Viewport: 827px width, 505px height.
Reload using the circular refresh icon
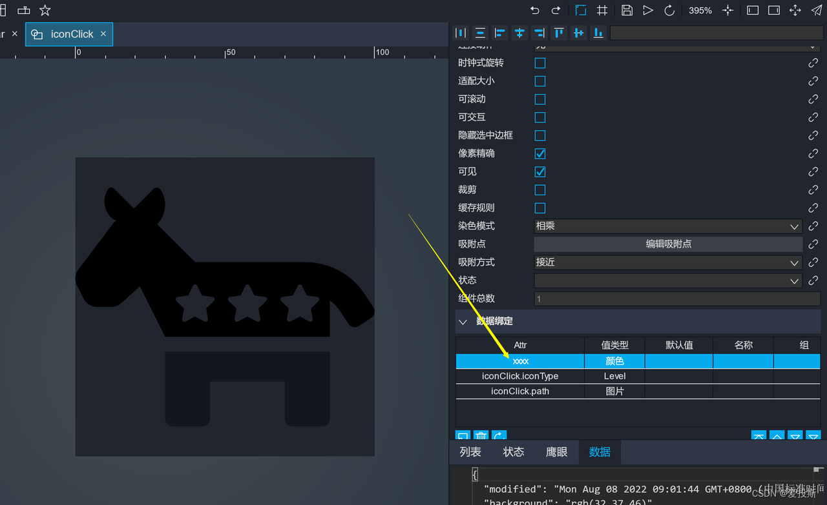[x=669, y=10]
